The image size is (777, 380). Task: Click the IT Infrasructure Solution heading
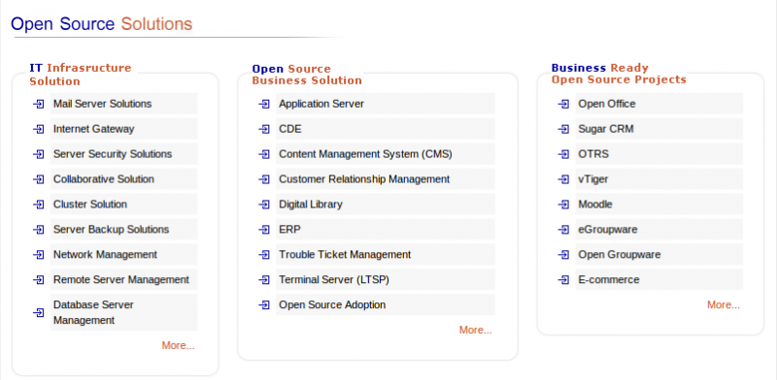pyautogui.click(x=81, y=75)
